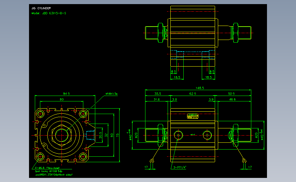296x182 pixels.
Task: Select the 20.5 vertical dimension
Action: click(100, 135)
